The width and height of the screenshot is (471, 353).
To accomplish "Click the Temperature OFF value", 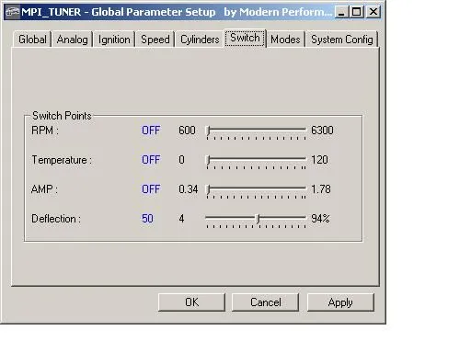I will point(151,160).
